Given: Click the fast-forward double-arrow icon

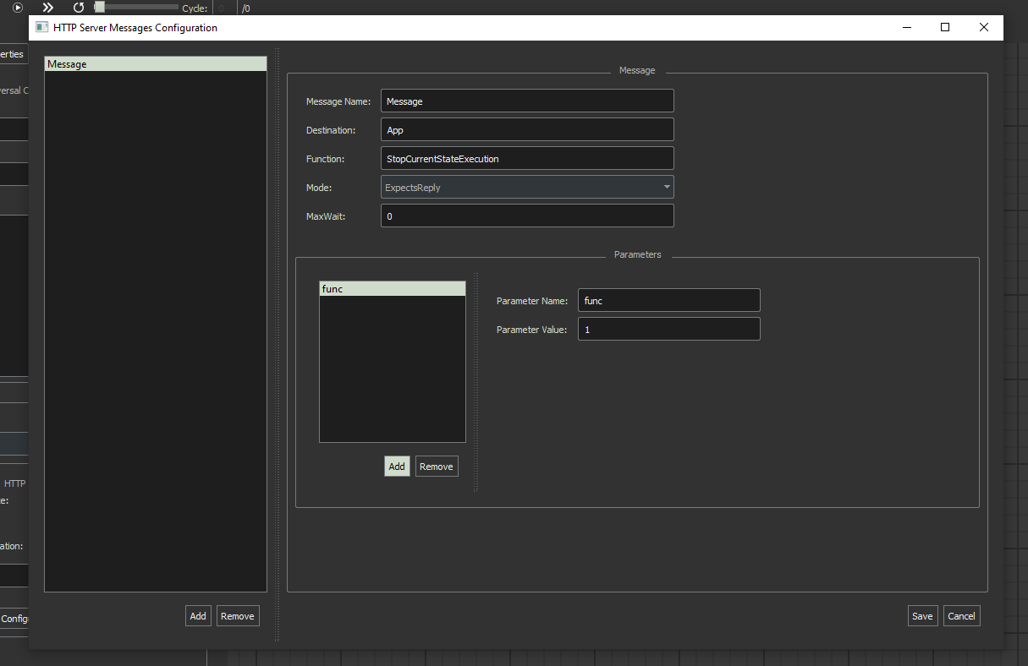Looking at the screenshot, I should click(x=47, y=8).
